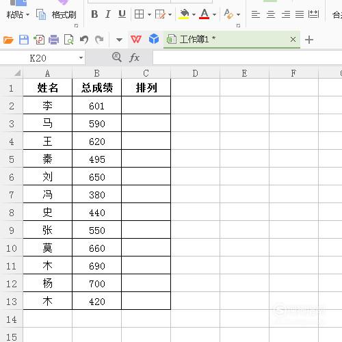
Task: Open the Name Box dropdown
Action: pos(81,58)
